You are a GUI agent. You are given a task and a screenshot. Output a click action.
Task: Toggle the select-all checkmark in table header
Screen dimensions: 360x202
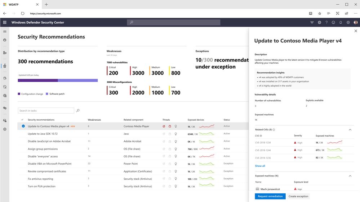(22, 120)
